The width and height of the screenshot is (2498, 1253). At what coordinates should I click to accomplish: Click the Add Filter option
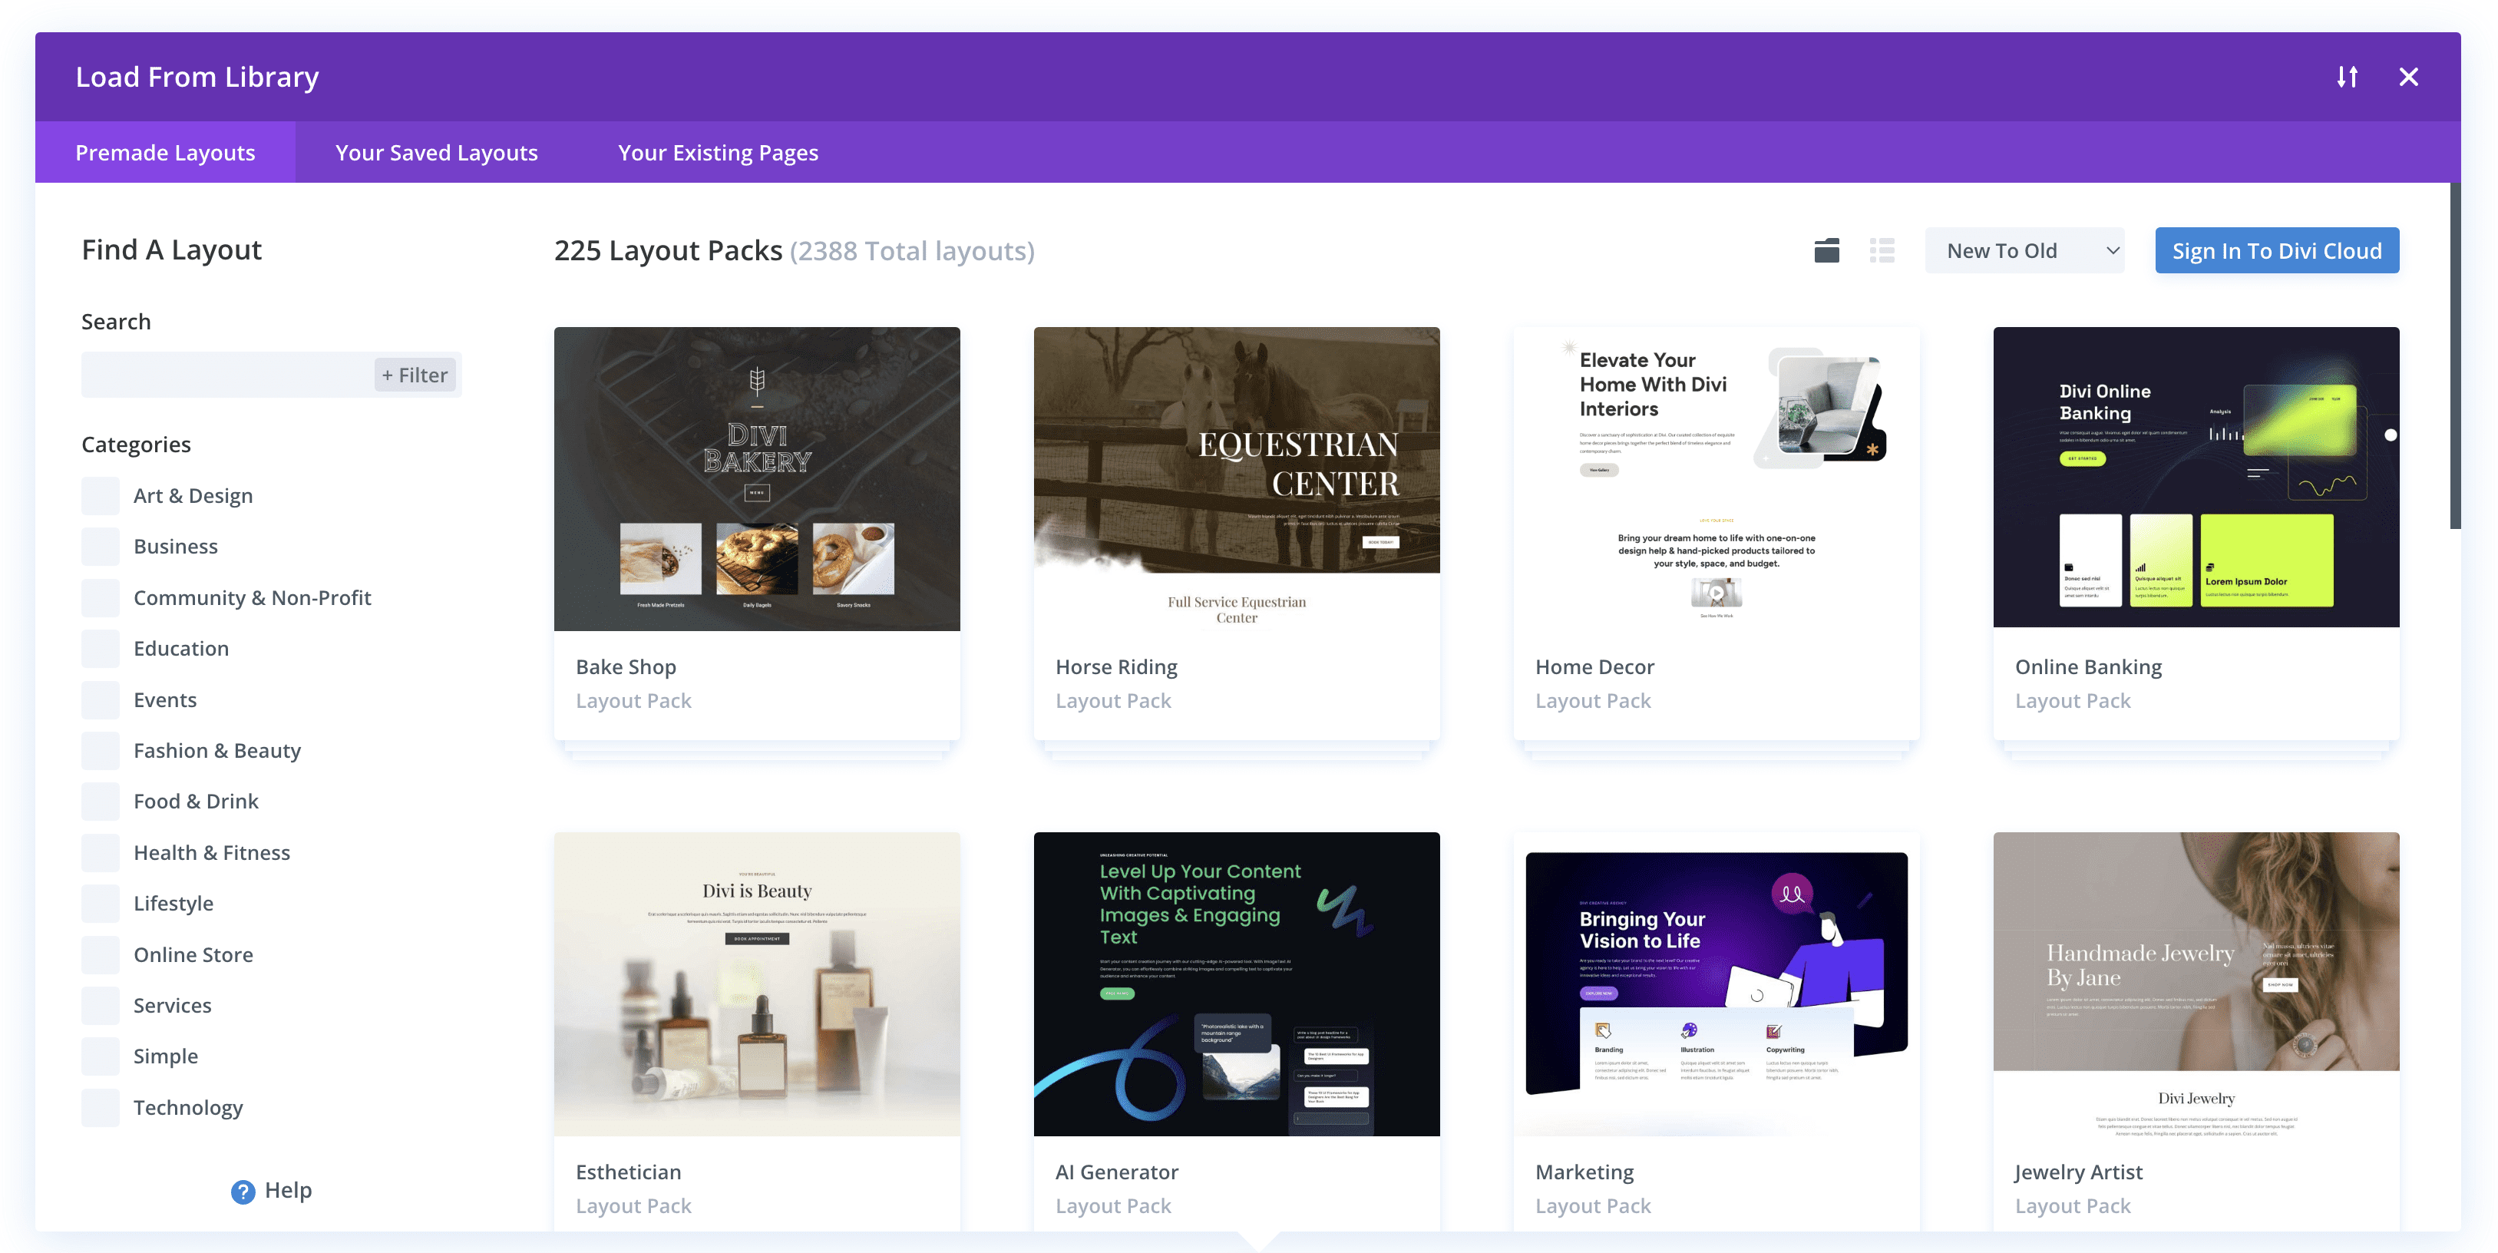[x=414, y=374]
